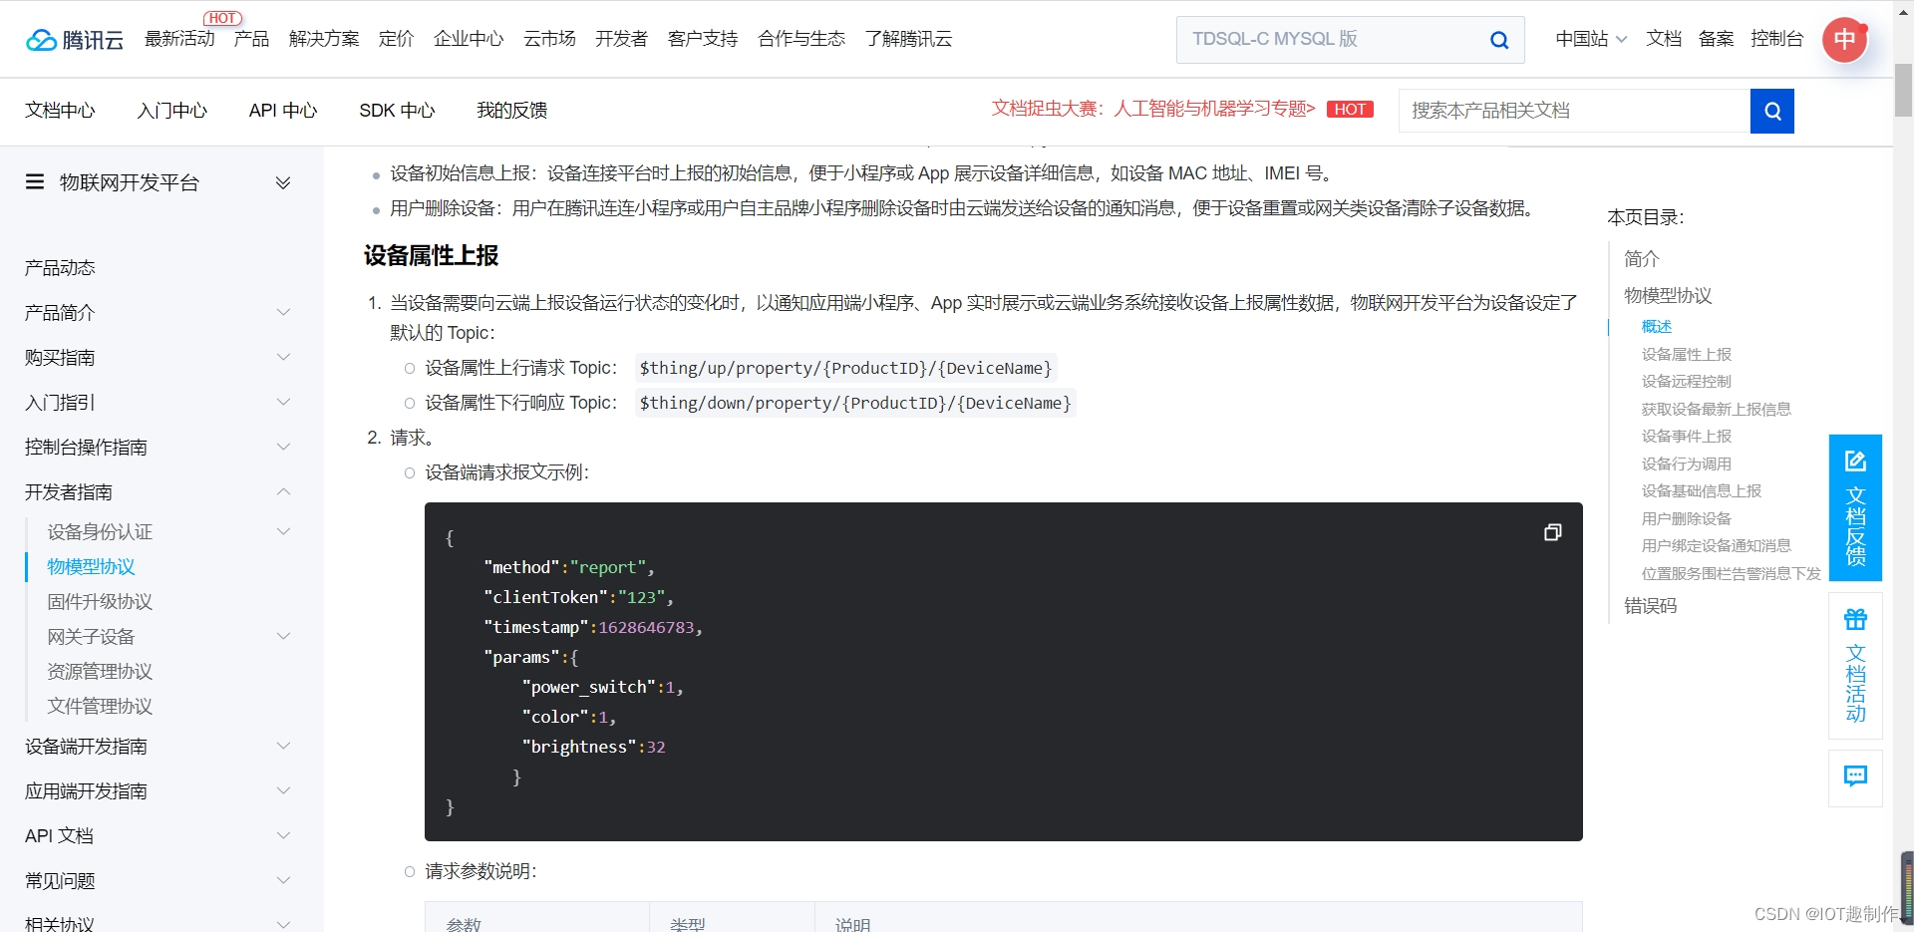Click the 搜索本产品相关文档 search field
The image size is (1914, 932).
click(1574, 111)
